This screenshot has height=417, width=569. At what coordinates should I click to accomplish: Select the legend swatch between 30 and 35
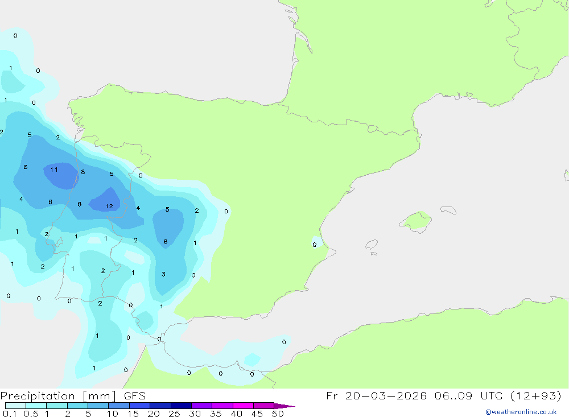(x=201, y=406)
